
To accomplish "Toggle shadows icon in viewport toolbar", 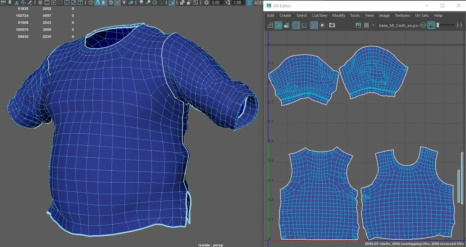I will tap(131, 3).
